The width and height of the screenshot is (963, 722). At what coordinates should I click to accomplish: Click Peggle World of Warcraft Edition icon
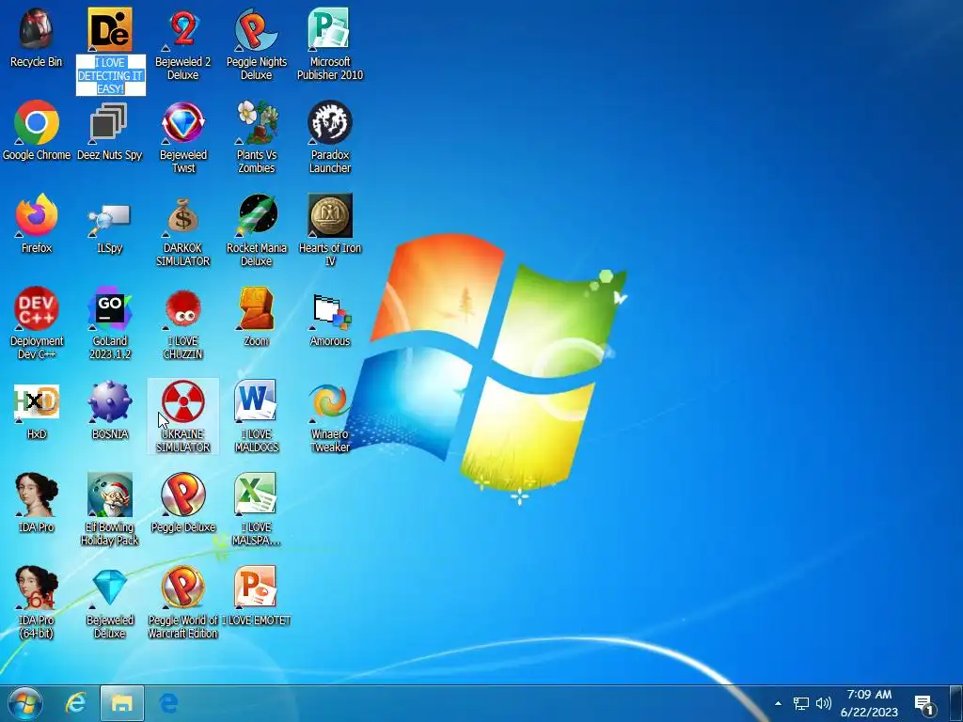(x=183, y=588)
